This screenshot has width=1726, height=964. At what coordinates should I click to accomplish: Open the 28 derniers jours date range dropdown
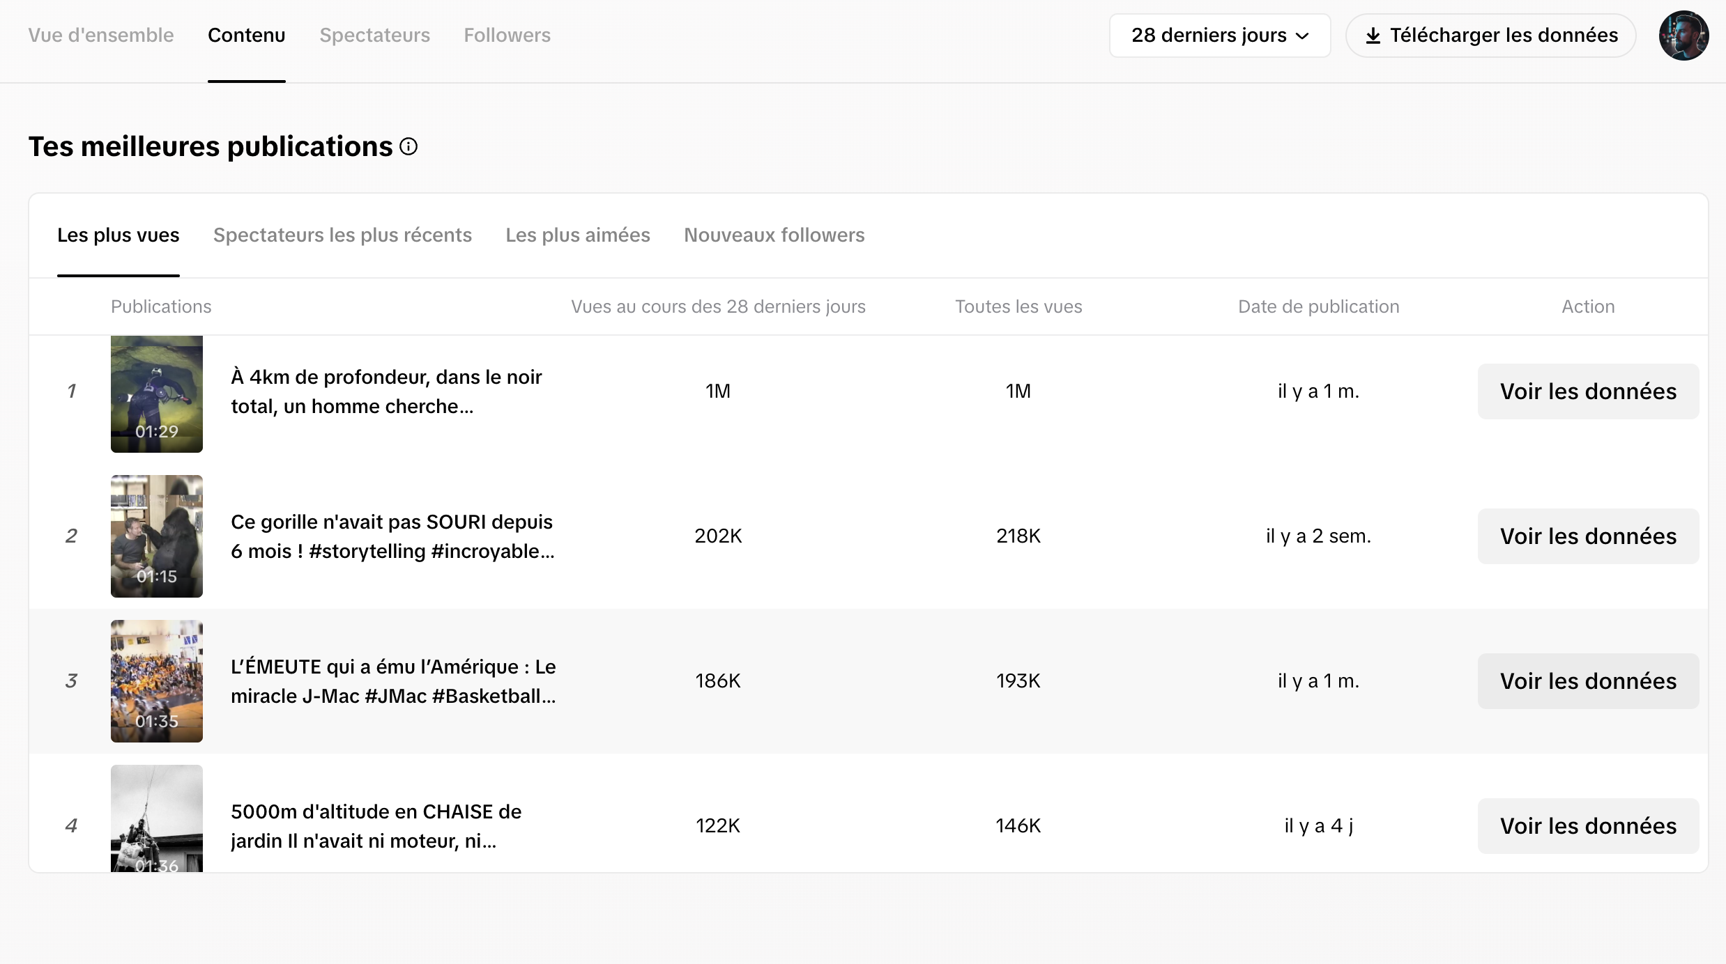coord(1219,36)
